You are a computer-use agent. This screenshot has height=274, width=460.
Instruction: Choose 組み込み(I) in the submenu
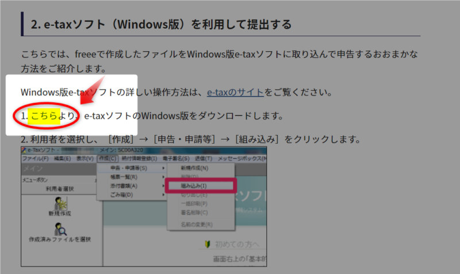pos(201,186)
